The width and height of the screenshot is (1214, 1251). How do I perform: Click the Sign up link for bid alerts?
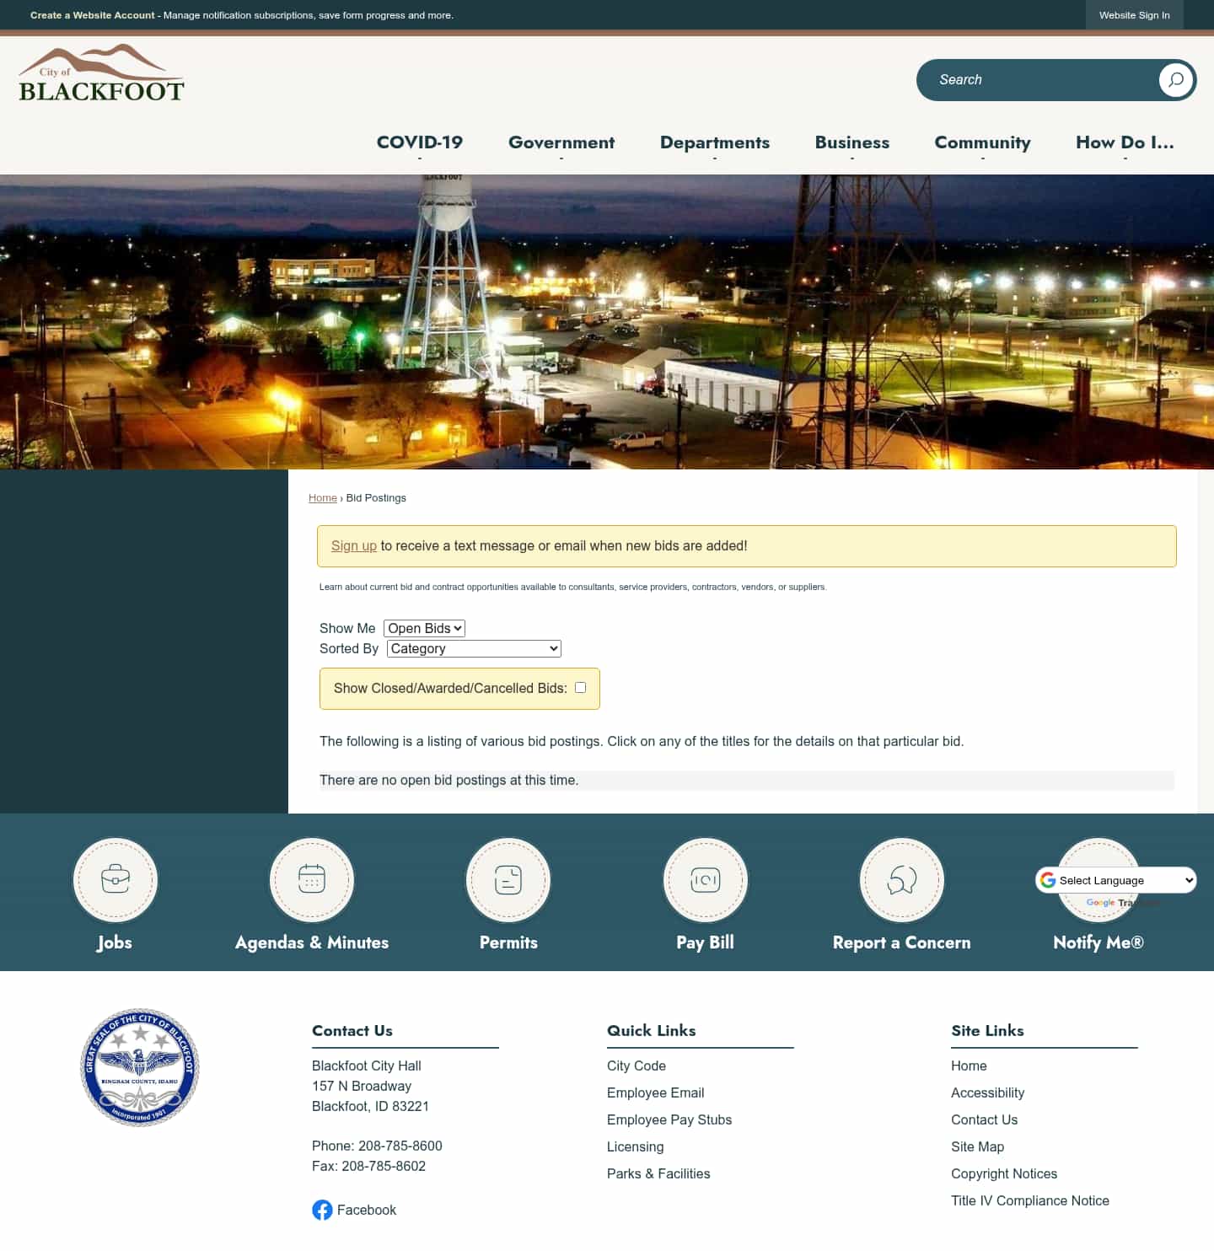pos(353,545)
